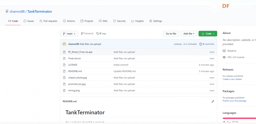
Task: Open the shanno88 owner link
Action: point(17,11)
